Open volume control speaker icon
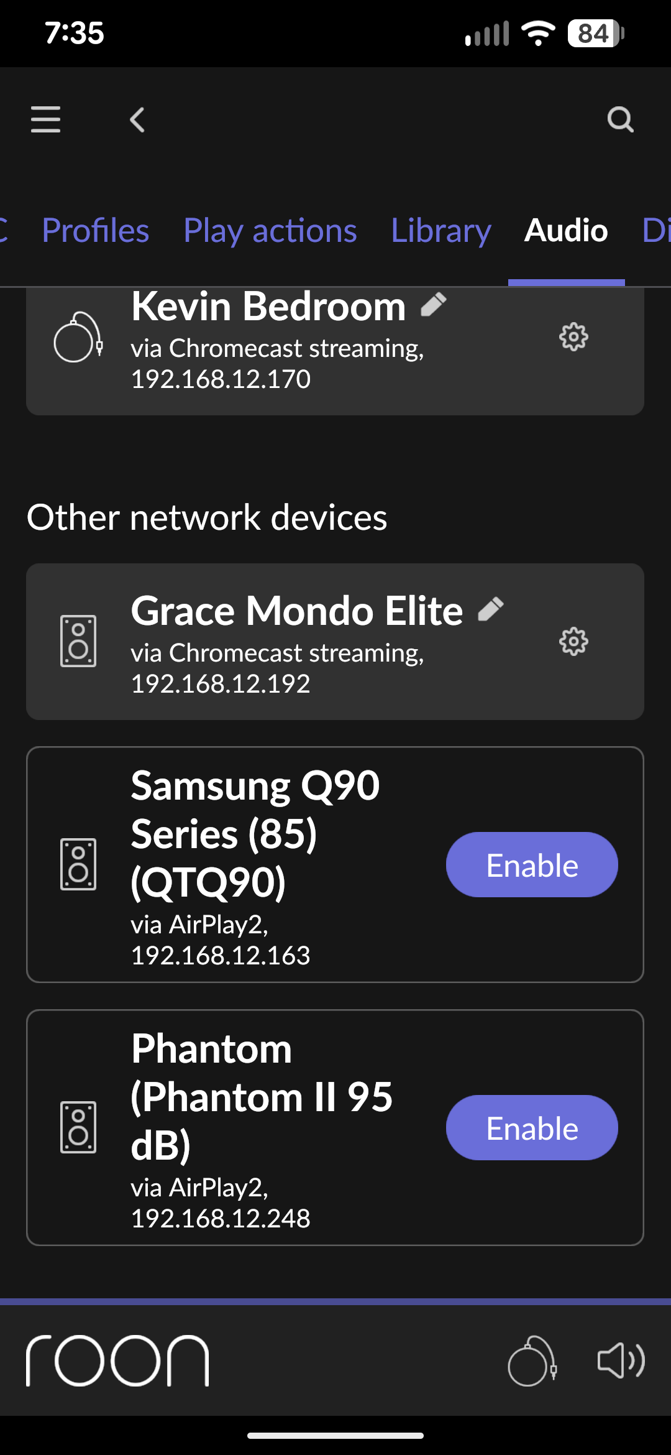The image size is (671, 1455). tap(621, 1360)
